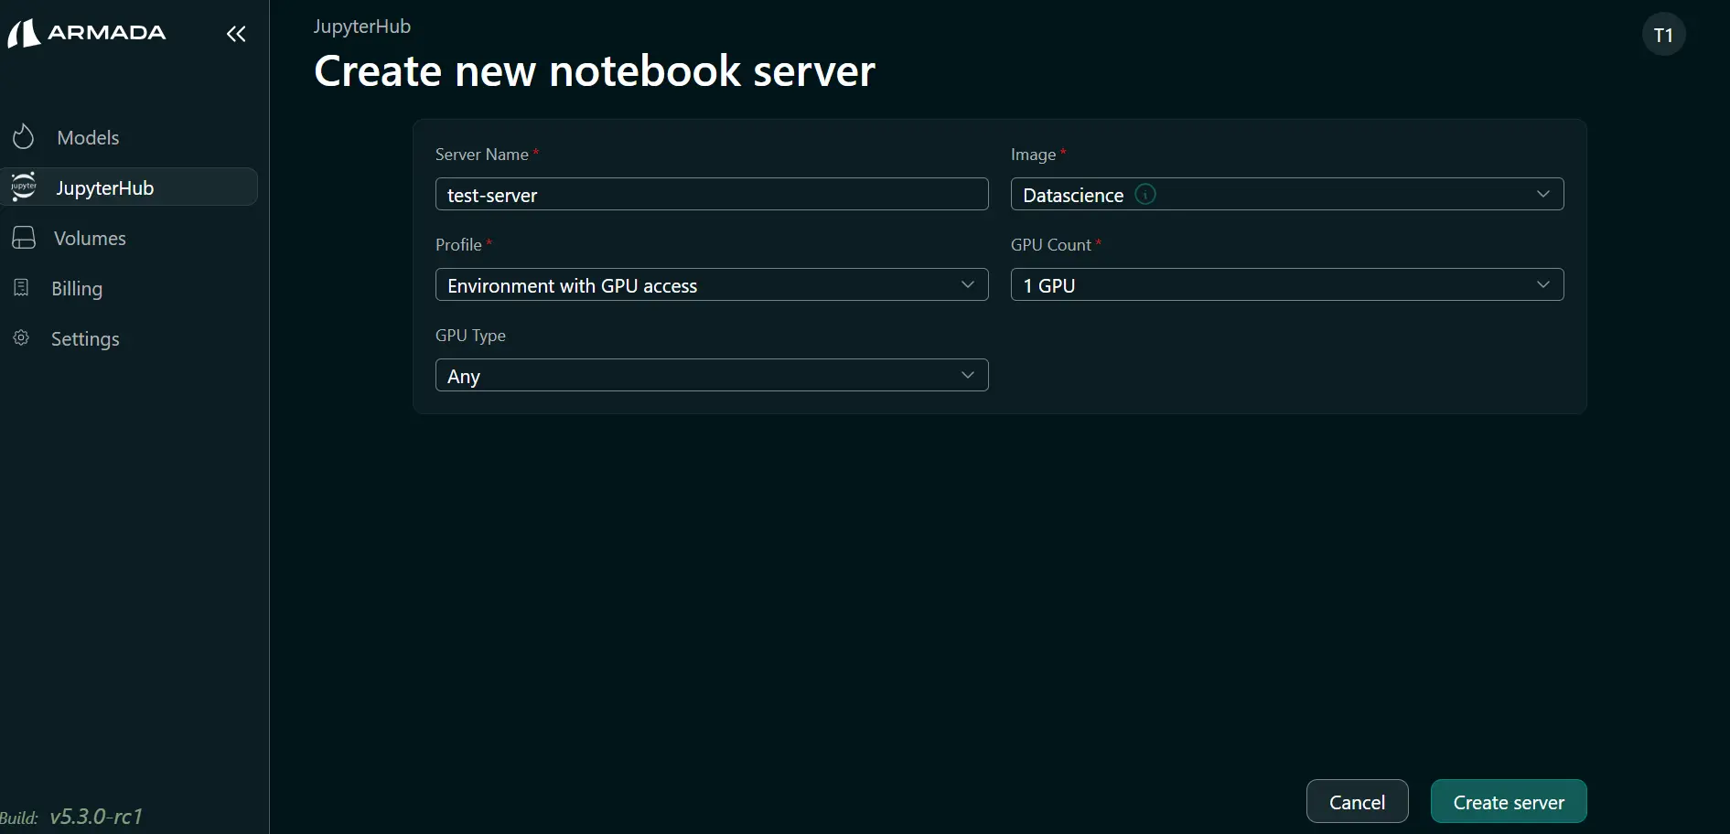Viewport: 1730px width, 834px height.
Task: Click the 'Image' field label
Action: (1033, 155)
